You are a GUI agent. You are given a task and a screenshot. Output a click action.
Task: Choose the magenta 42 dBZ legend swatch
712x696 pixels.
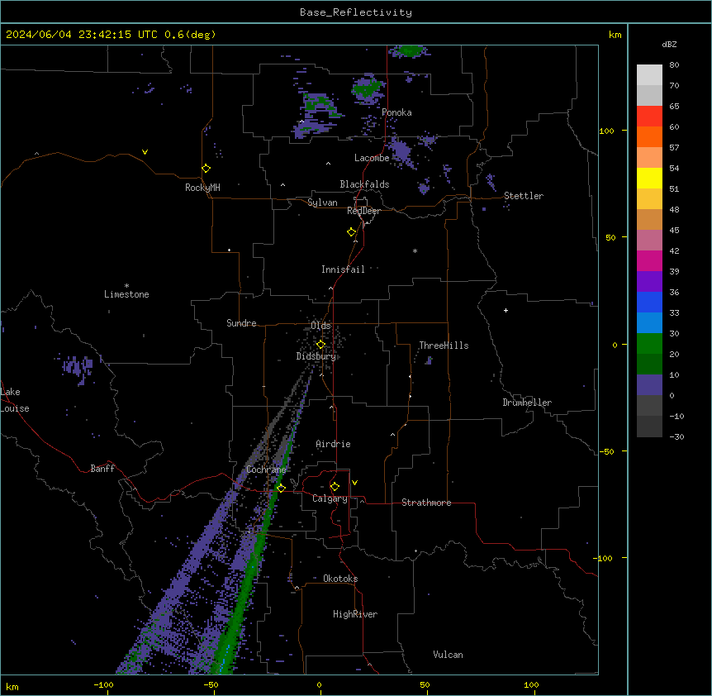click(649, 260)
